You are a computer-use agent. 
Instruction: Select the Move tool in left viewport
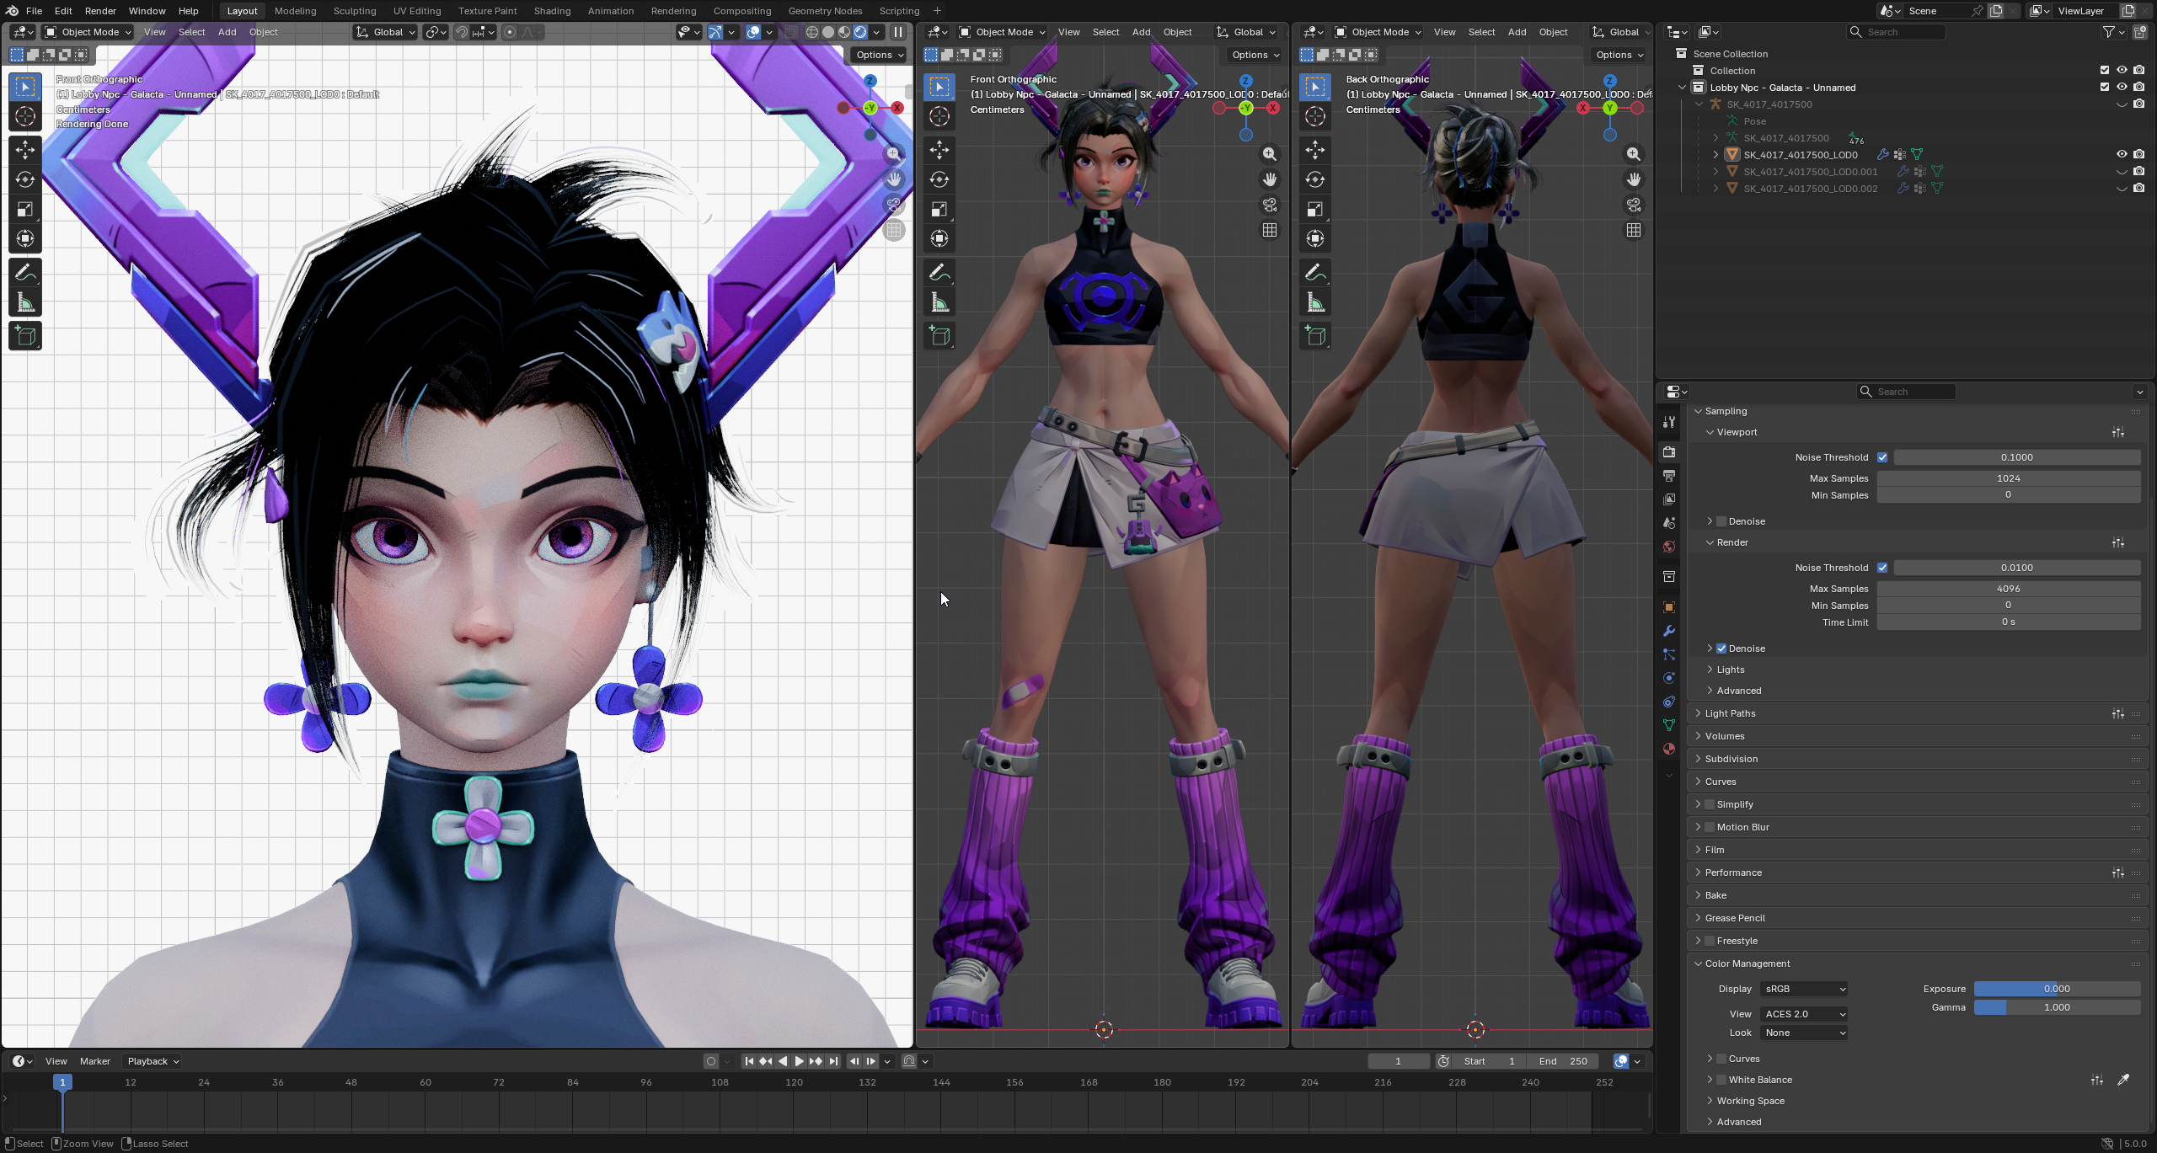coord(25,150)
